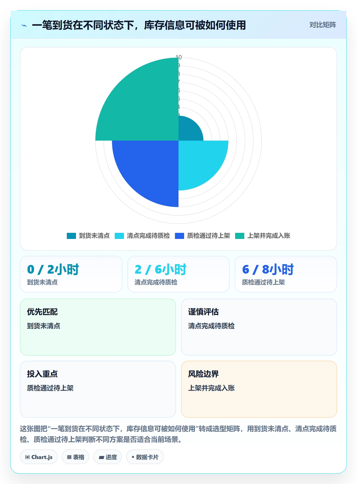Click 质检通过待上架 text in 投入重点 card
357x484 pixels.
(x=50, y=388)
